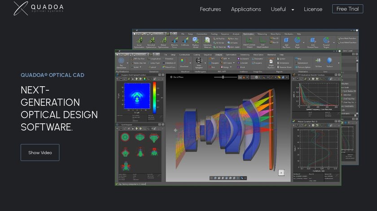Click the Poincaré Sphere tool
Viewport: 377px width, 211px height.
(303, 68)
